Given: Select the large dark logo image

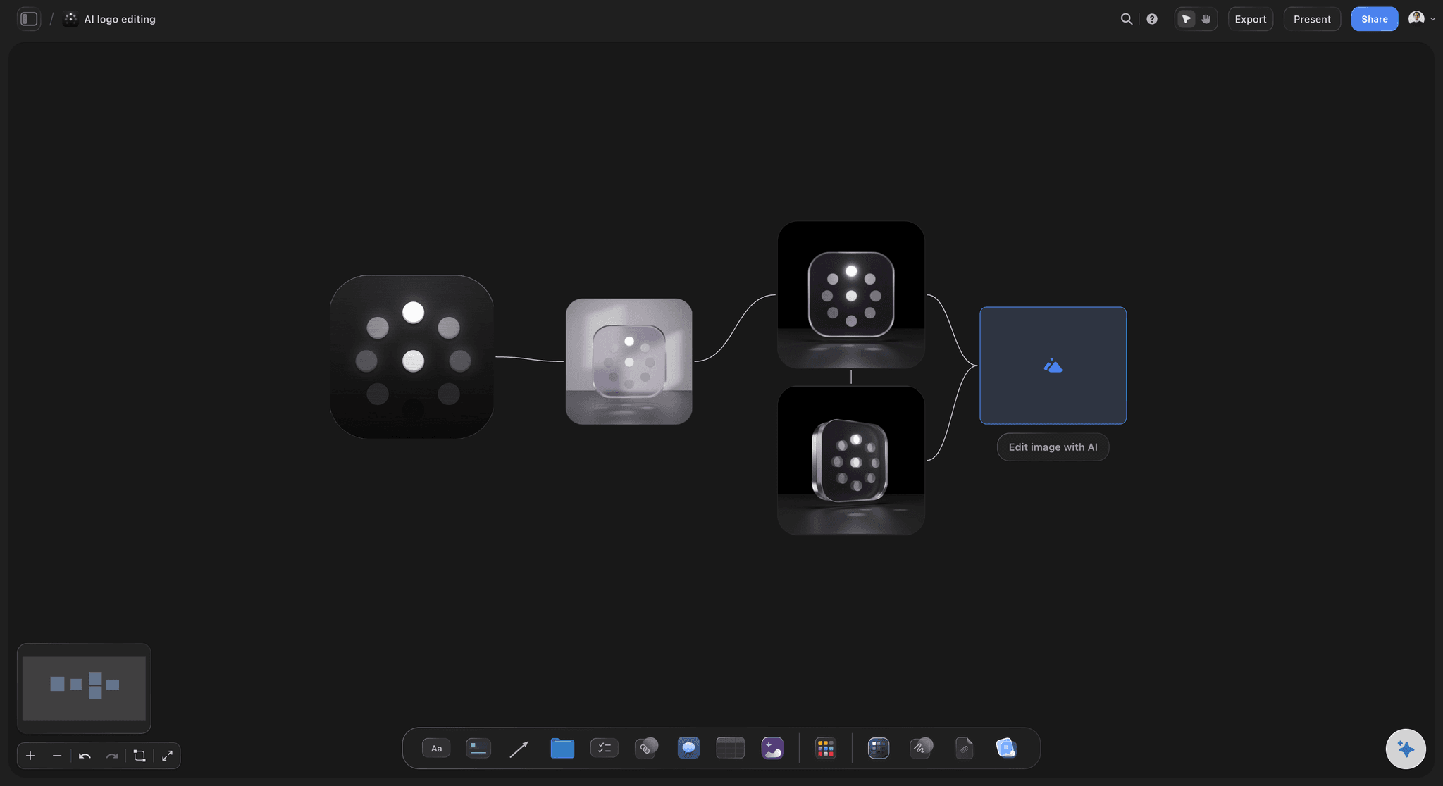Looking at the screenshot, I should click(411, 357).
